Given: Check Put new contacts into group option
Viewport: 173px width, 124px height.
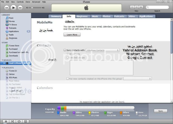Looking at the screenshot, I should pyautogui.click(x=67, y=79).
